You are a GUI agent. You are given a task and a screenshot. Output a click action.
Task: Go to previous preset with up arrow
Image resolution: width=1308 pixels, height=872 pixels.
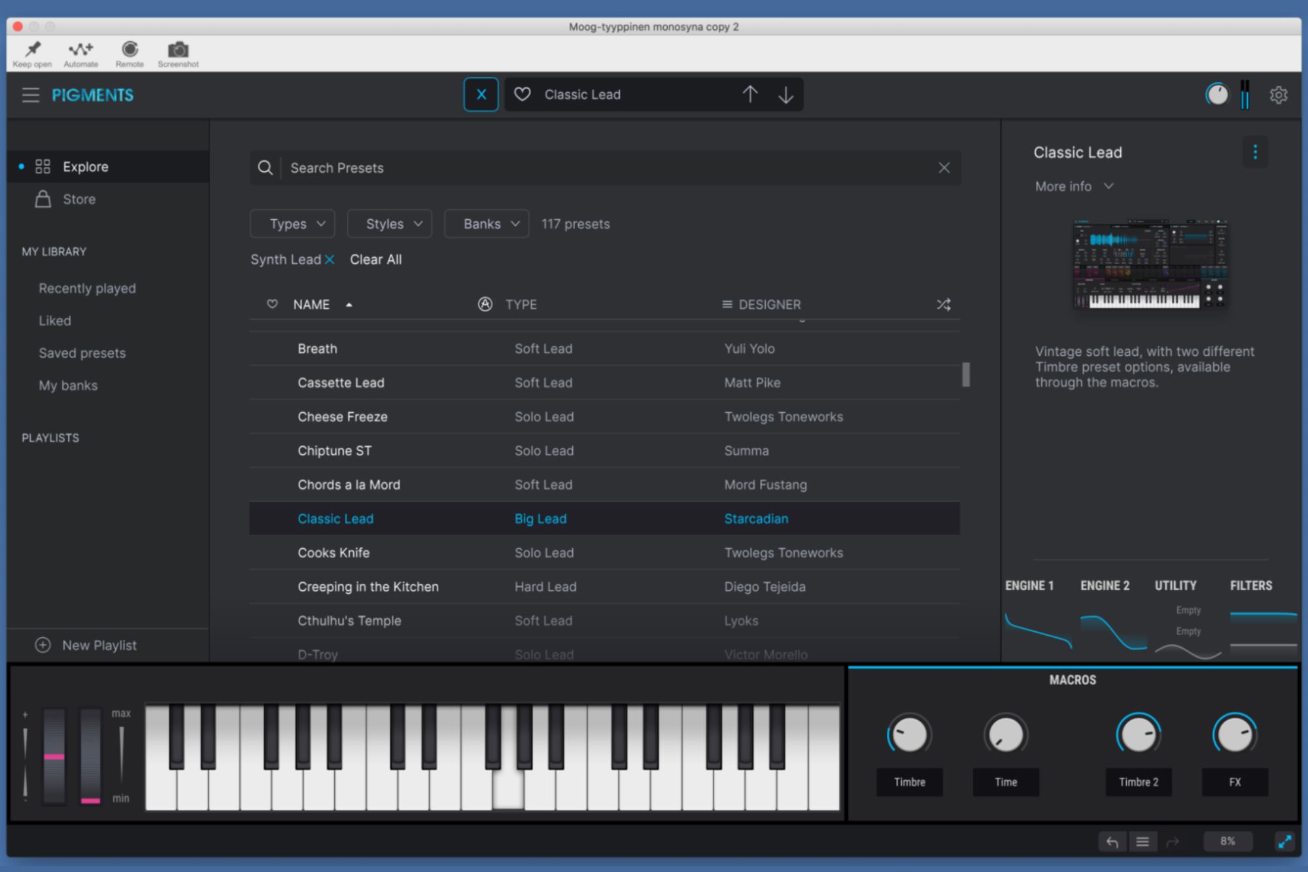pyautogui.click(x=750, y=94)
